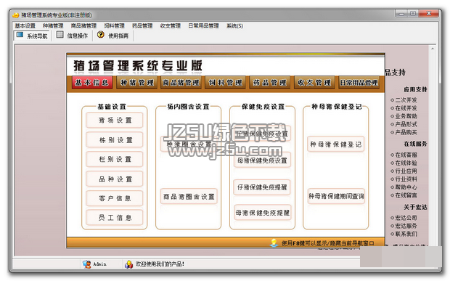
Task: Open 栏别设置 button
Action: coord(115,159)
